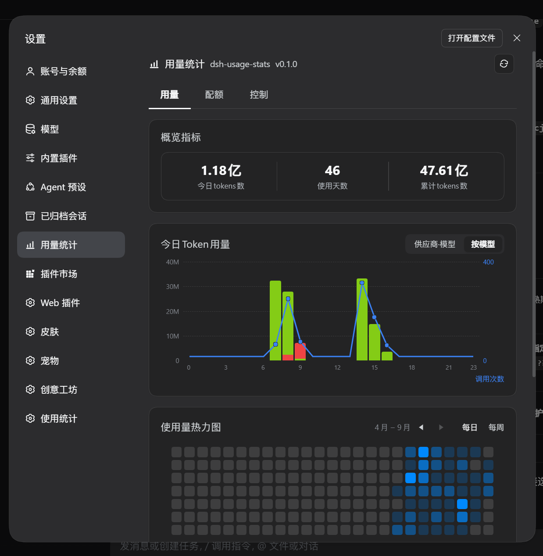543x556 pixels.
Task: Click the 用量统计 bar chart sidebar icon
Action: [x=30, y=245]
